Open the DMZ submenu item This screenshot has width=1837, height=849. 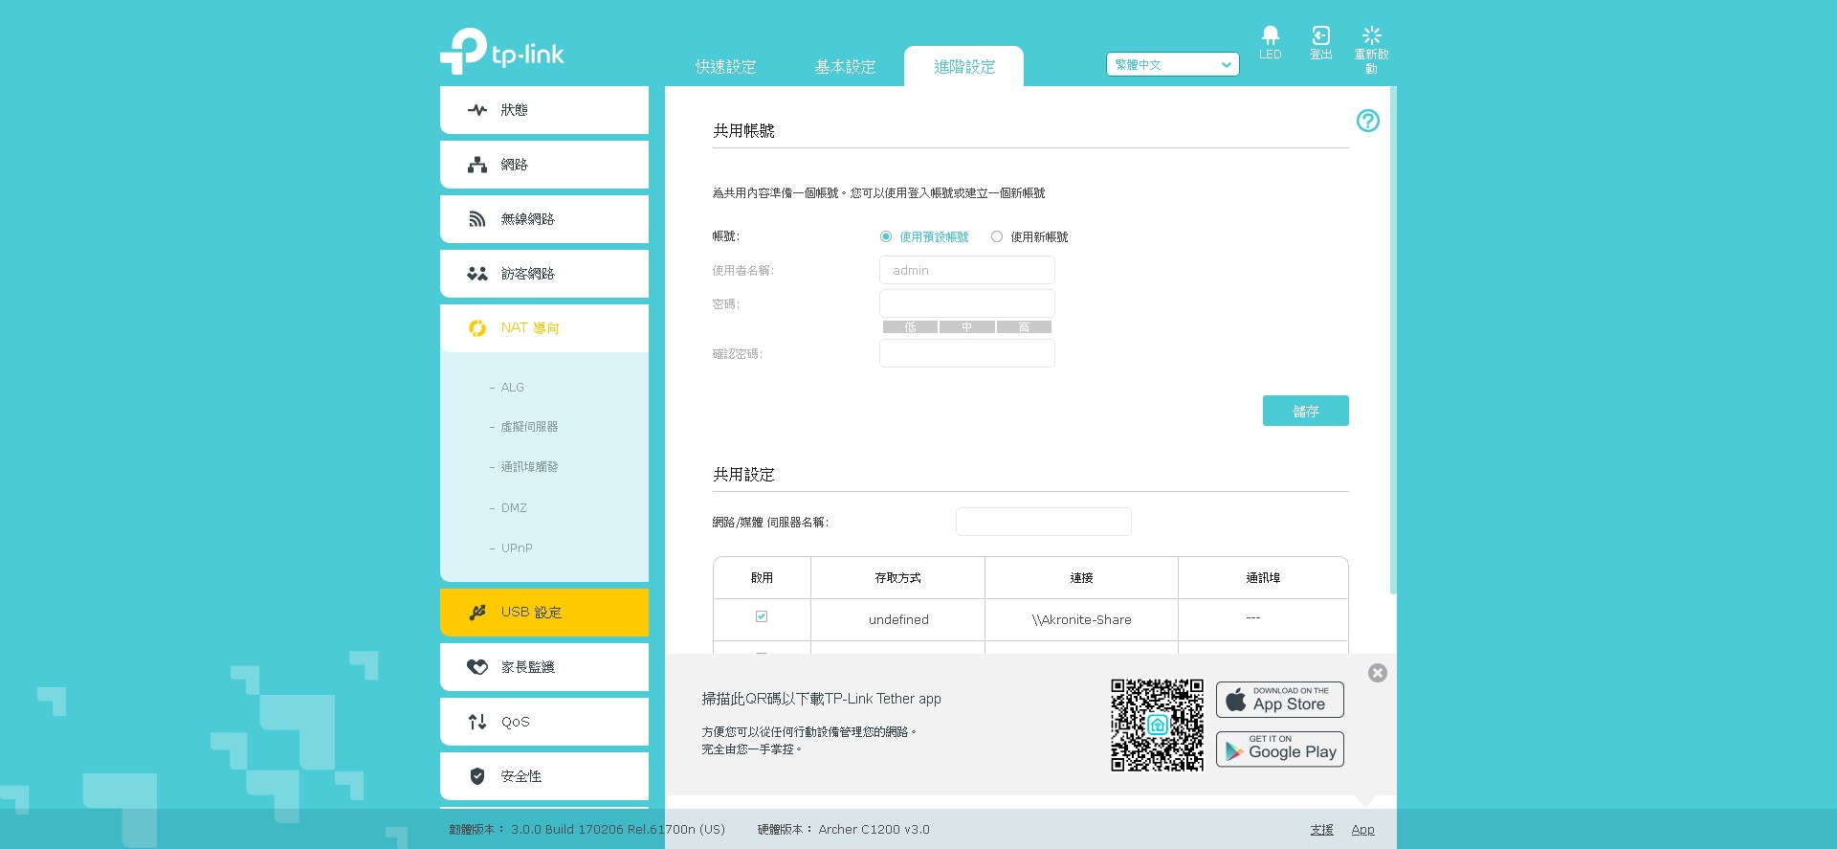click(514, 508)
